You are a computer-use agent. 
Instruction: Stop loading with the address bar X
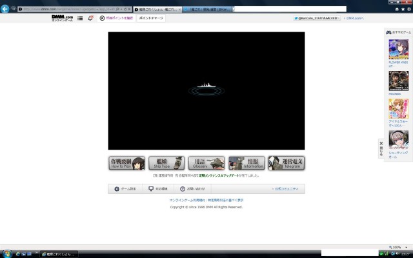[129, 9]
